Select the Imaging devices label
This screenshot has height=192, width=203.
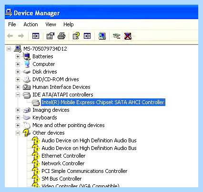pyautogui.click(x=51, y=110)
